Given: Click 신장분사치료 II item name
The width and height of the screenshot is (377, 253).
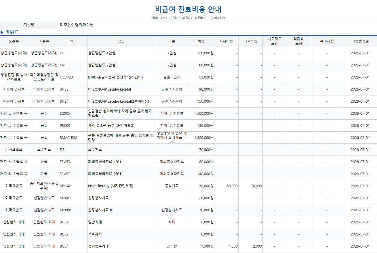Looking at the screenshot, I should [100, 210].
